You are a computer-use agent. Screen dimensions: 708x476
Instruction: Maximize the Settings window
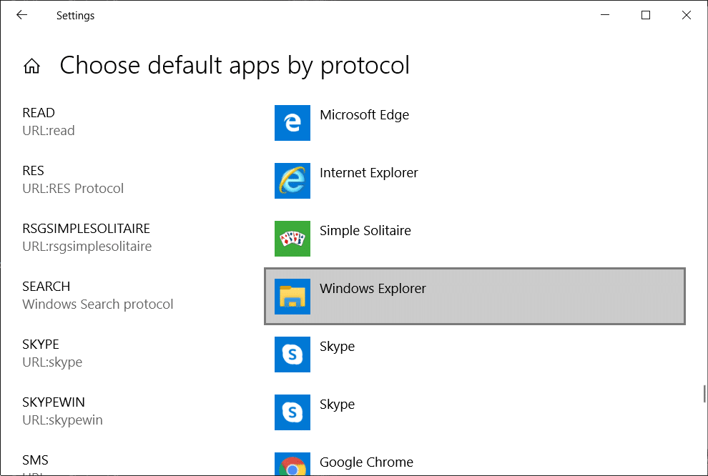[x=646, y=15]
